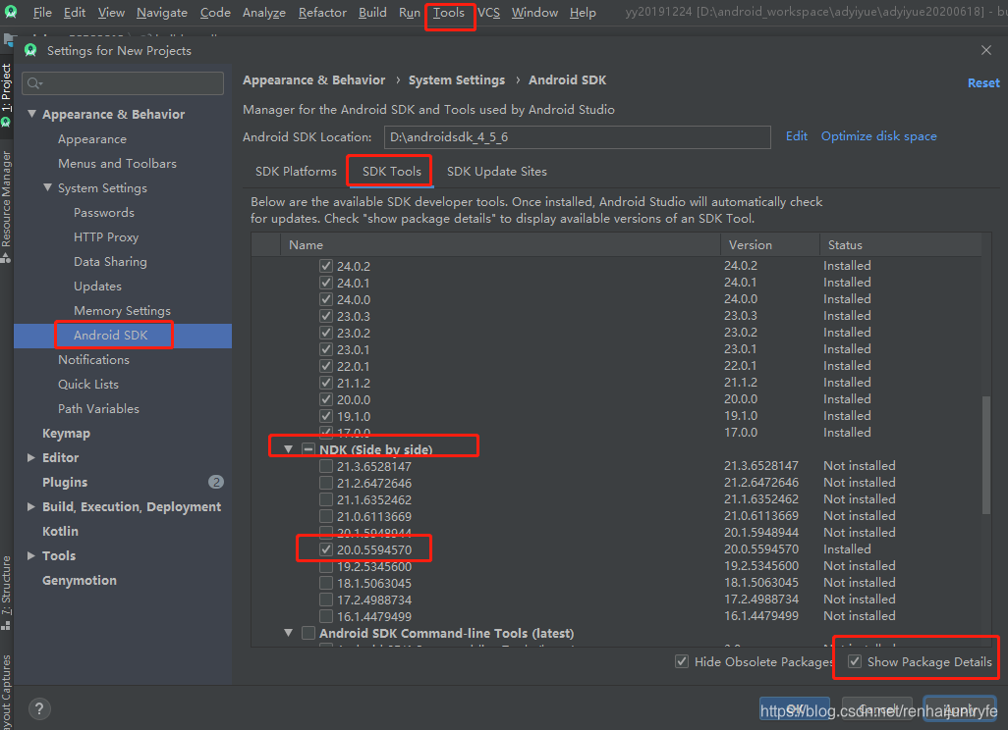Select Appearance in settings tree
Viewport: 1008px width, 730px height.
(x=92, y=139)
